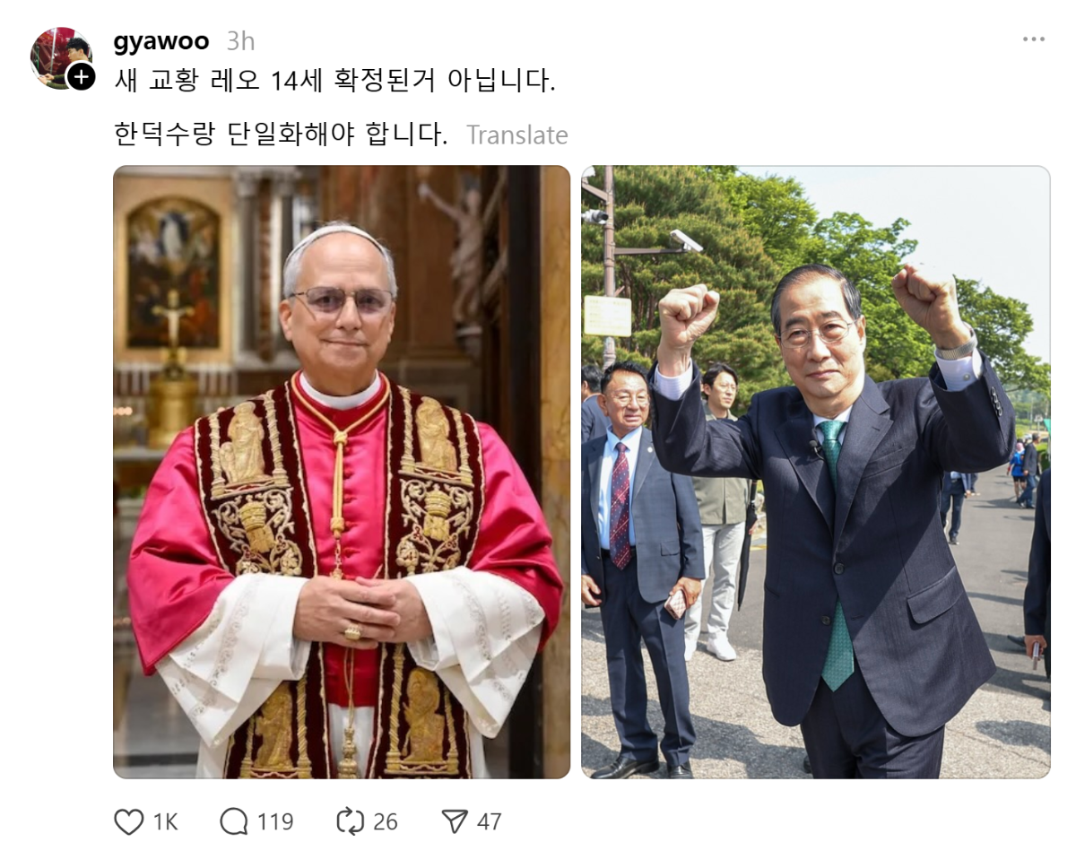1076x851 pixels.
Task: Share the post with the paper-plane icon
Action: (x=455, y=821)
